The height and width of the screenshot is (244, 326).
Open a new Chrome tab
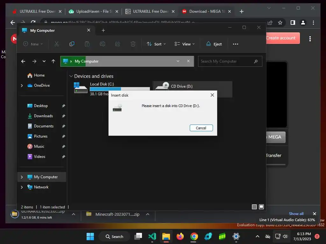click(241, 12)
